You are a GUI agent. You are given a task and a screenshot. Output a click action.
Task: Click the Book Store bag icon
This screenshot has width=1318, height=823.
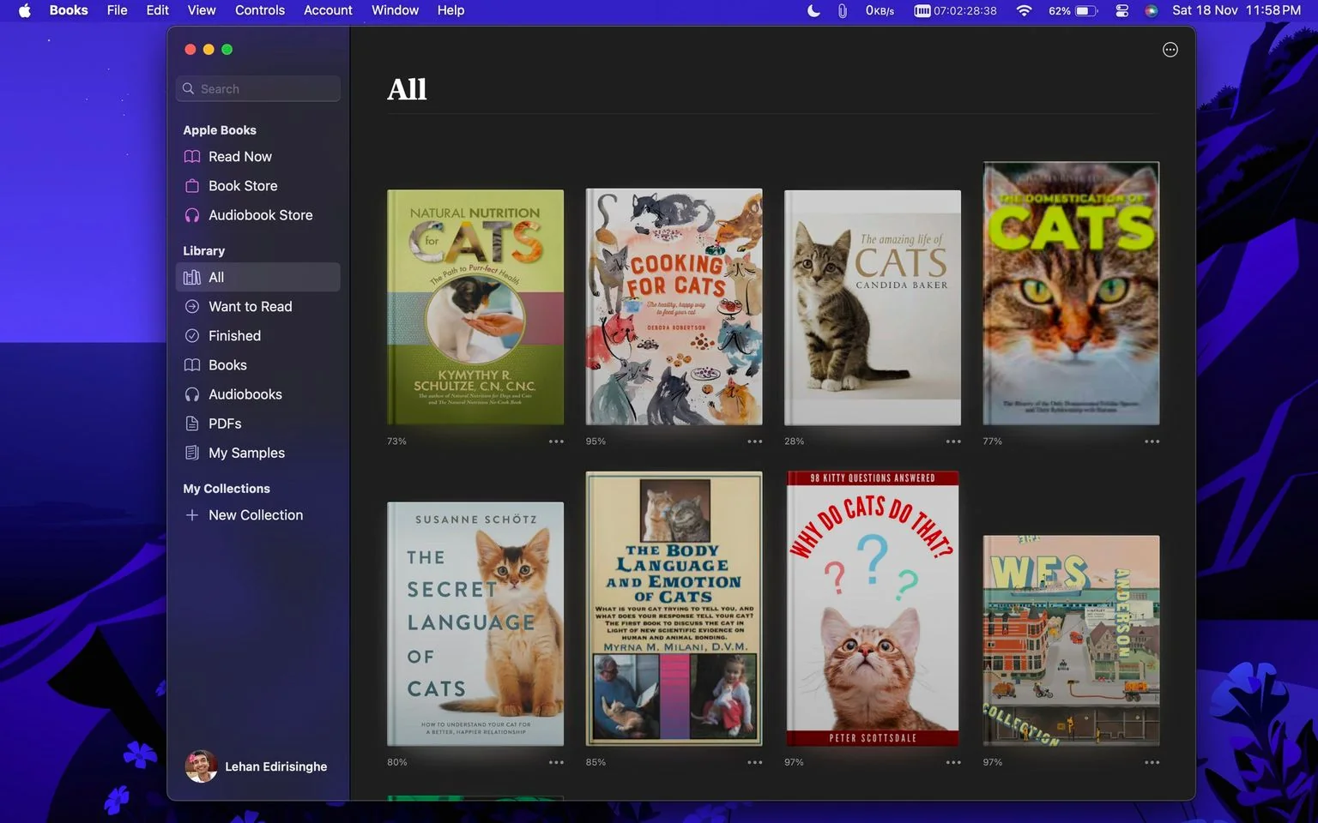tap(192, 186)
